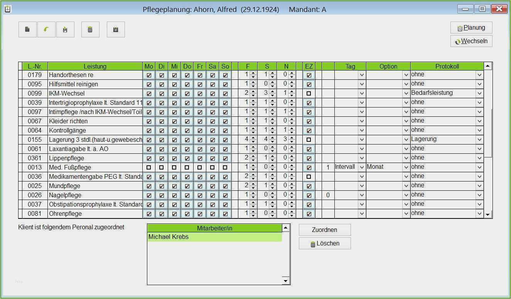Click the trash can toolbar icon
The width and height of the screenshot is (511, 299).
tap(90, 30)
